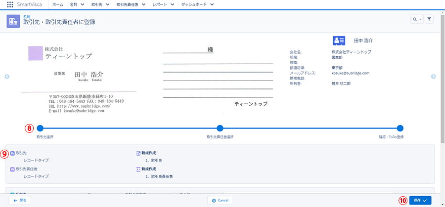Click the 名刺 building icon in the page header

13,21
